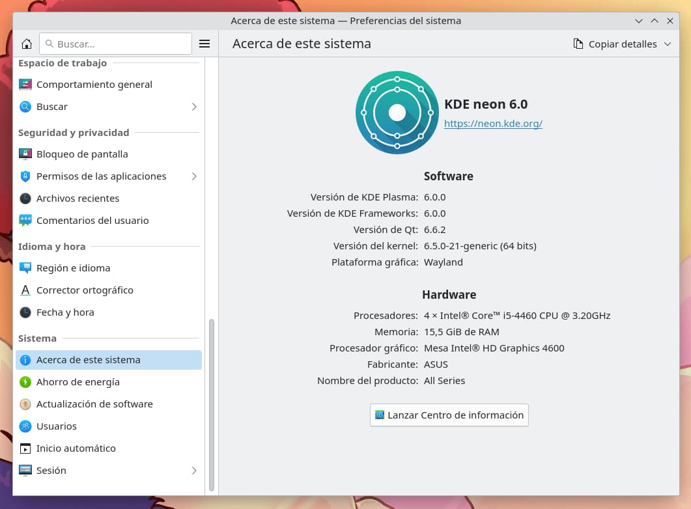This screenshot has width=691, height=509.
Task: Click the Usuarios icon
Action: 25,426
